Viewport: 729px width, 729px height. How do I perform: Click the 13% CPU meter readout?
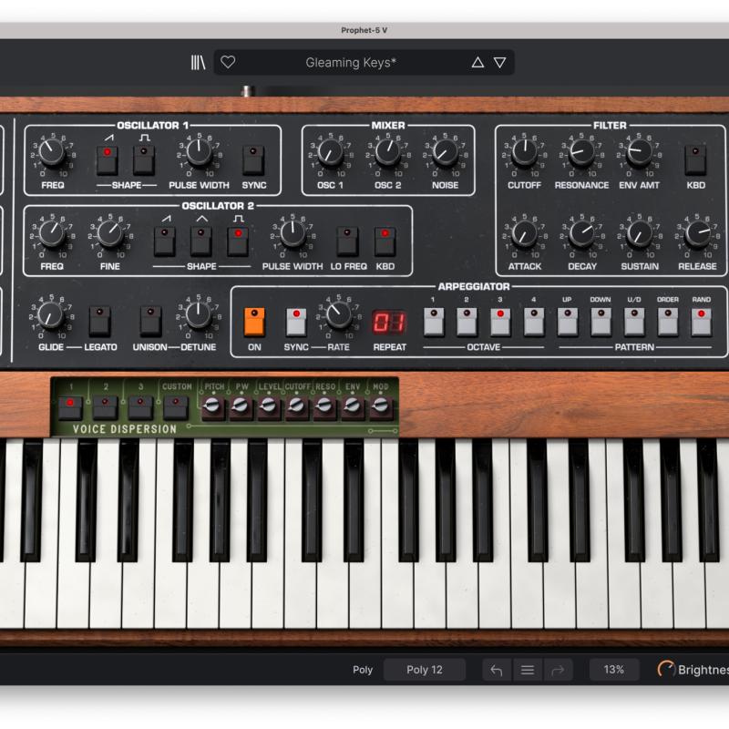click(x=613, y=670)
